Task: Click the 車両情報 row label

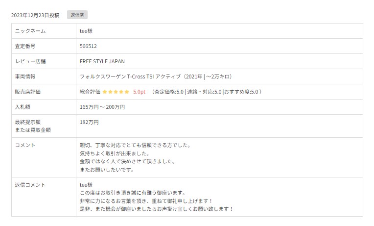Action: tap(25, 76)
